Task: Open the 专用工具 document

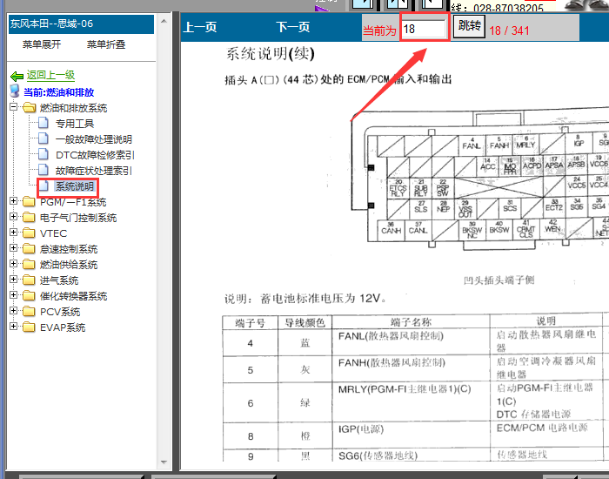Action: point(75,124)
